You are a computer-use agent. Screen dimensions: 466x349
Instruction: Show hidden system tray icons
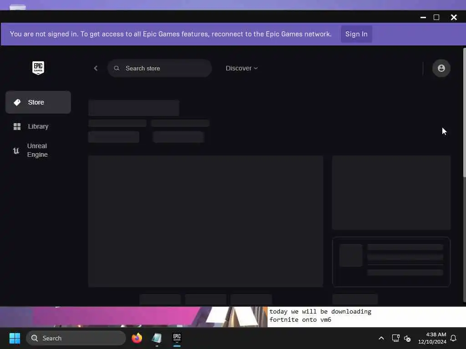(x=381, y=338)
